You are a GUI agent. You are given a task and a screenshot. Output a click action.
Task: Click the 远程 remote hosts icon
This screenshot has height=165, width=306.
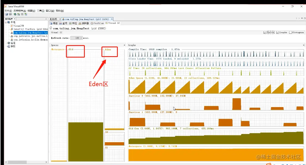pos(9,43)
